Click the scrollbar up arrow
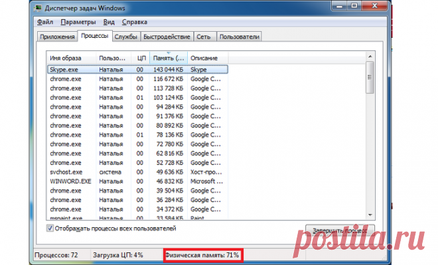 [370, 56]
